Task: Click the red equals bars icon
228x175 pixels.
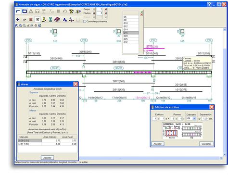Action: (x=31, y=20)
